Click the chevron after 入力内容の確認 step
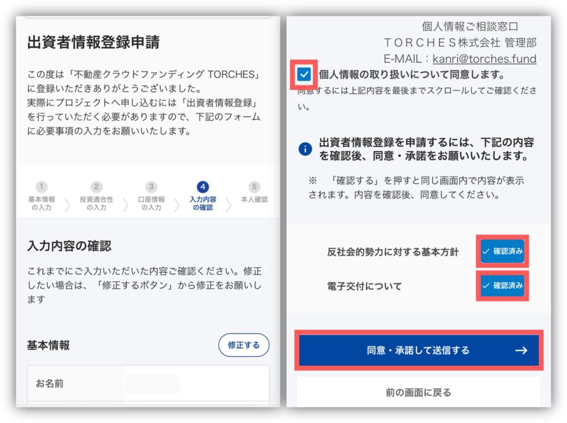This screenshot has height=423, width=567. 229,205
